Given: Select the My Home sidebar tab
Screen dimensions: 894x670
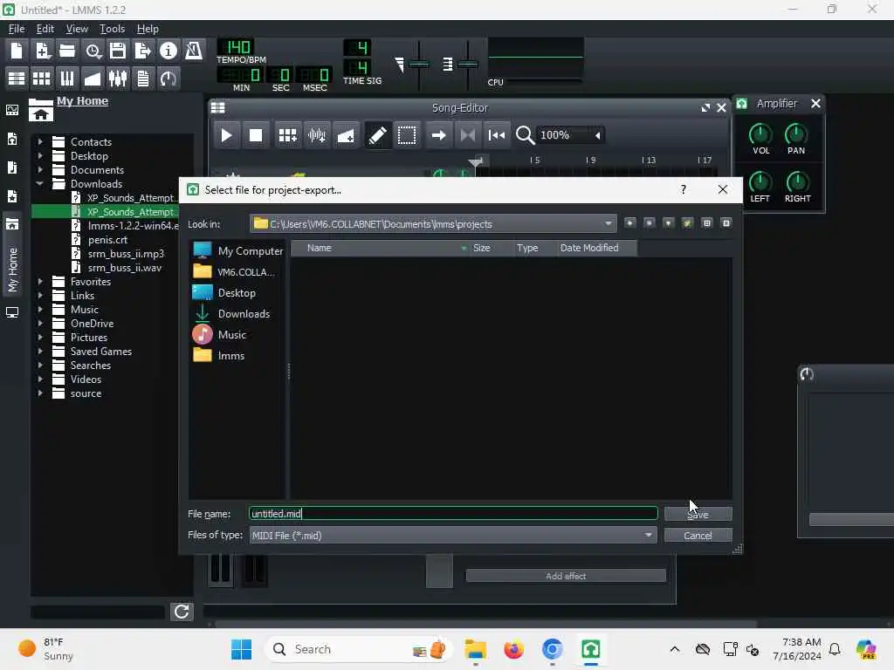Looking at the screenshot, I should 12,256.
